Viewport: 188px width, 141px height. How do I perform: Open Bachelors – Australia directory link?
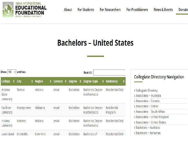148,128
